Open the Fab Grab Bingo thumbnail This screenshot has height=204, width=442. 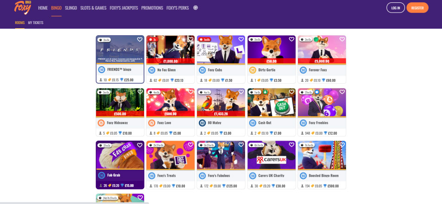click(x=120, y=155)
